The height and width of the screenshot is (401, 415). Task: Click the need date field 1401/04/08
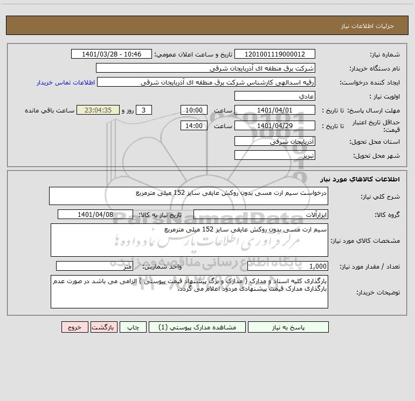[x=95, y=214]
